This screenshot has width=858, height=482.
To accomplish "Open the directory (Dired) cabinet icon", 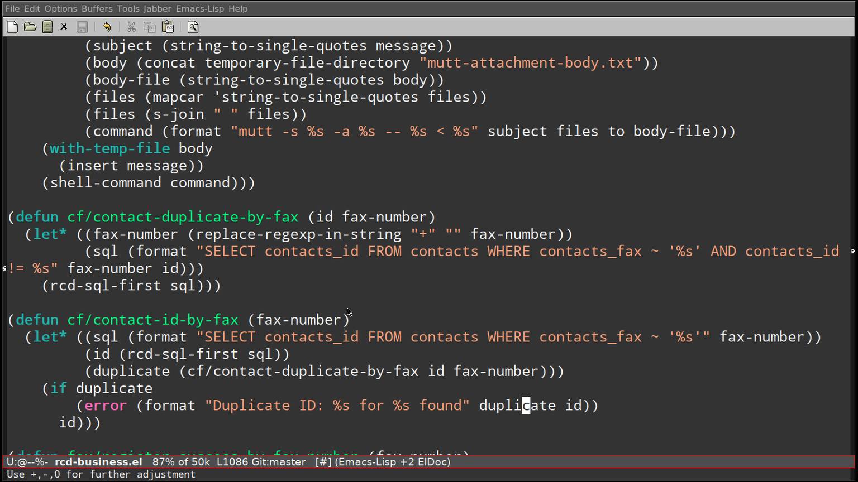I will (x=47, y=27).
